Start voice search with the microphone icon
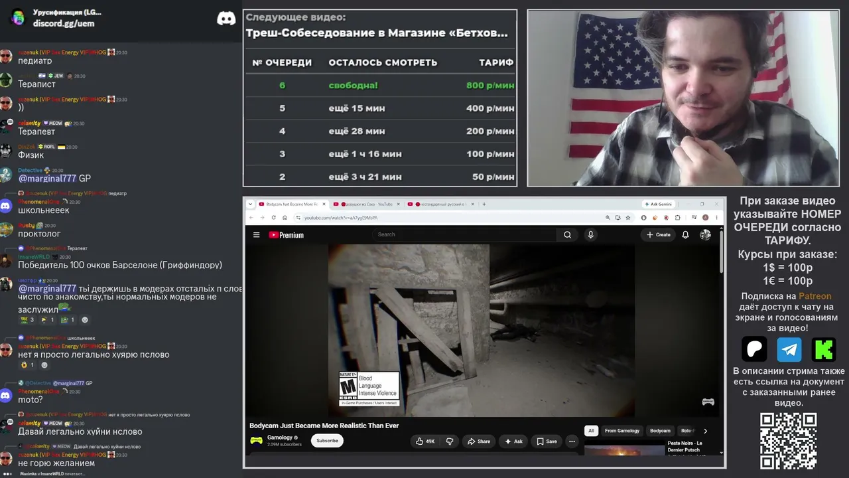Viewport: 849px width, 478px height. 590,234
